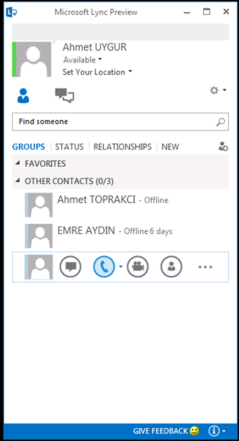Image resolution: width=239 pixels, height=441 pixels.
Task: Open the Available status dropdown
Action: pos(83,60)
